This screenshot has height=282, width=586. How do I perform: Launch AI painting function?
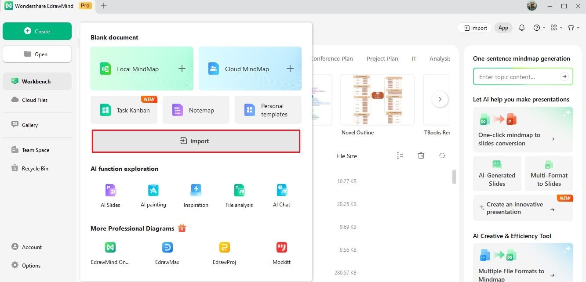[x=153, y=196]
